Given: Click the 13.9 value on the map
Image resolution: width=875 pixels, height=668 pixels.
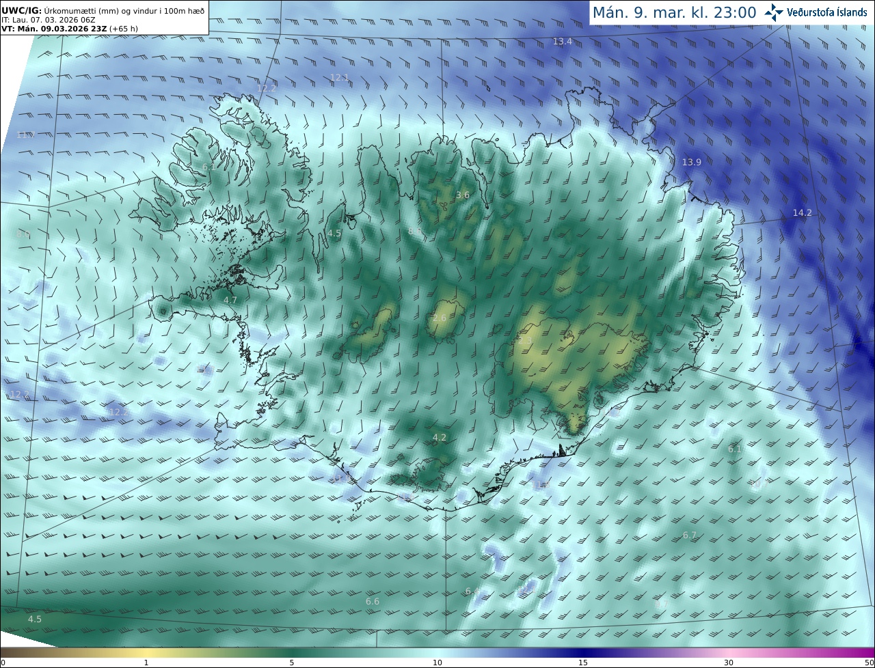Looking at the screenshot, I should (692, 162).
